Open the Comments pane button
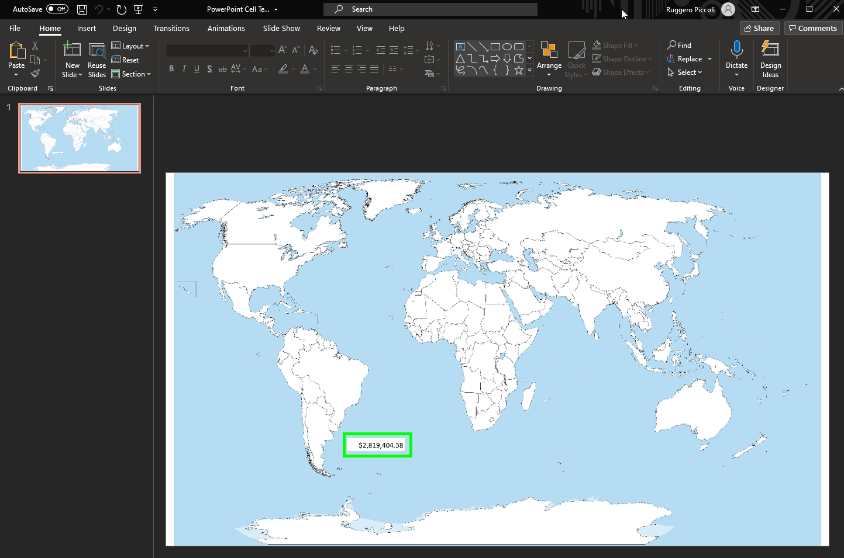Screen dimensions: 844x558 click(813, 28)
